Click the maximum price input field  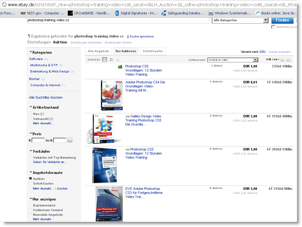60,140
